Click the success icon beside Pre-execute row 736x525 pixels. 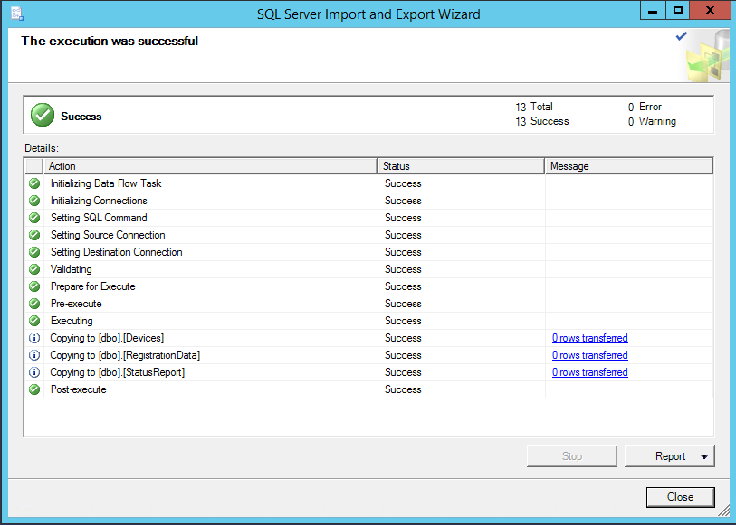(x=33, y=304)
